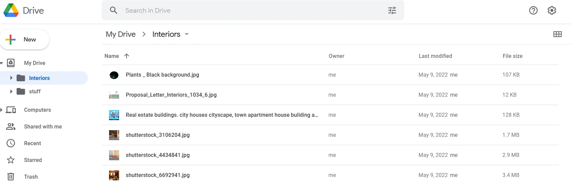Click in Search in Drive field
The width and height of the screenshot is (571, 185).
pyautogui.click(x=253, y=10)
